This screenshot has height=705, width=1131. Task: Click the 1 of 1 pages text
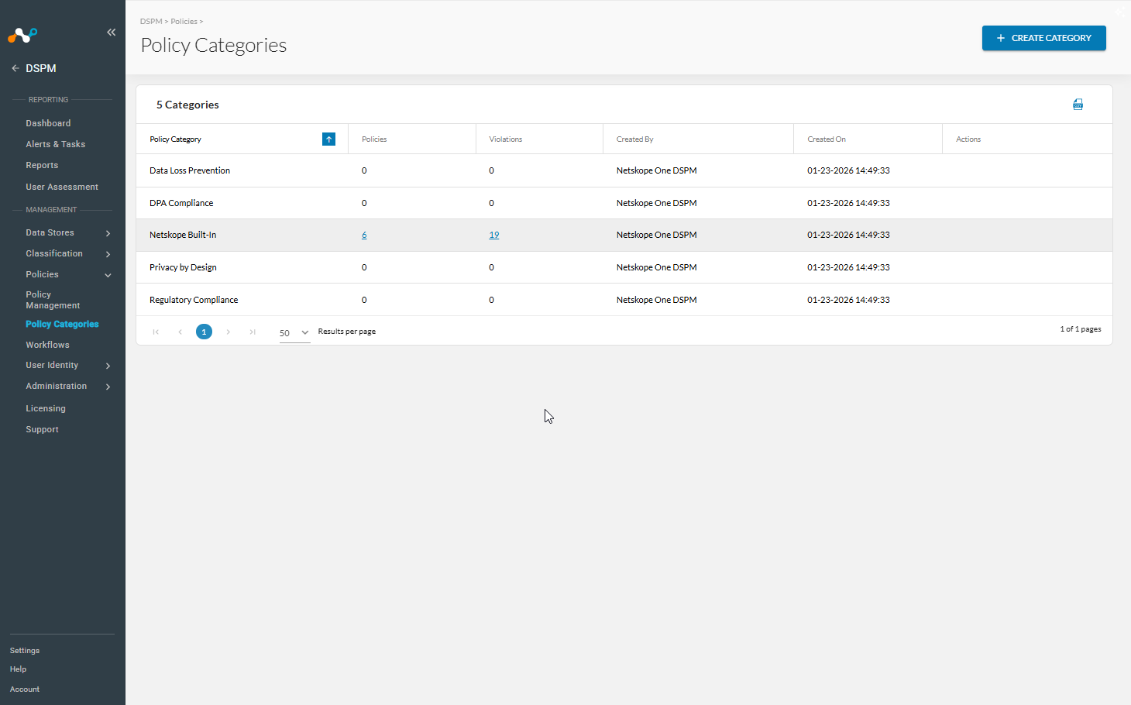click(1081, 329)
